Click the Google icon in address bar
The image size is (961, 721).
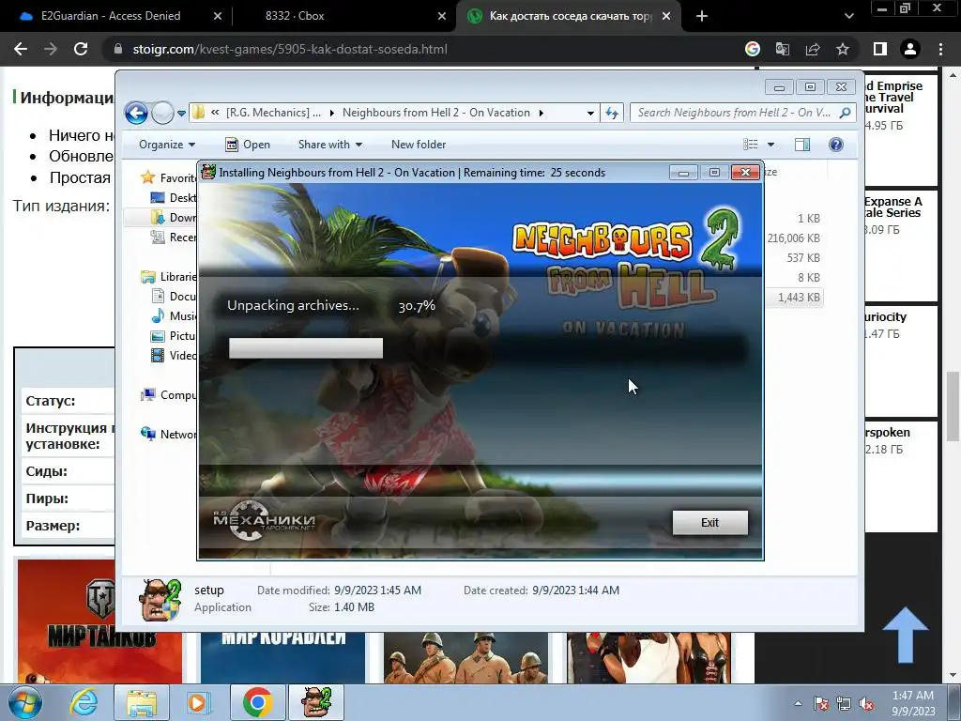(x=753, y=49)
